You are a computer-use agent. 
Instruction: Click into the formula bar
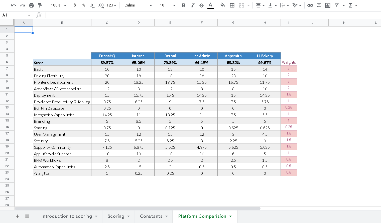point(213,15)
